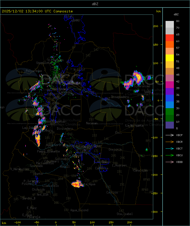
Task: Click the pink VBBB arrow icon
Action: click(x=170, y=162)
